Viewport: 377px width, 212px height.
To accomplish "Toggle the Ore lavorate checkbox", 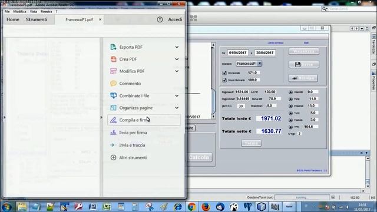I will tap(224, 73).
